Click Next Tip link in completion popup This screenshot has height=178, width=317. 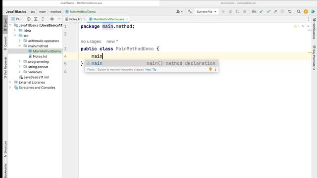click(x=151, y=69)
